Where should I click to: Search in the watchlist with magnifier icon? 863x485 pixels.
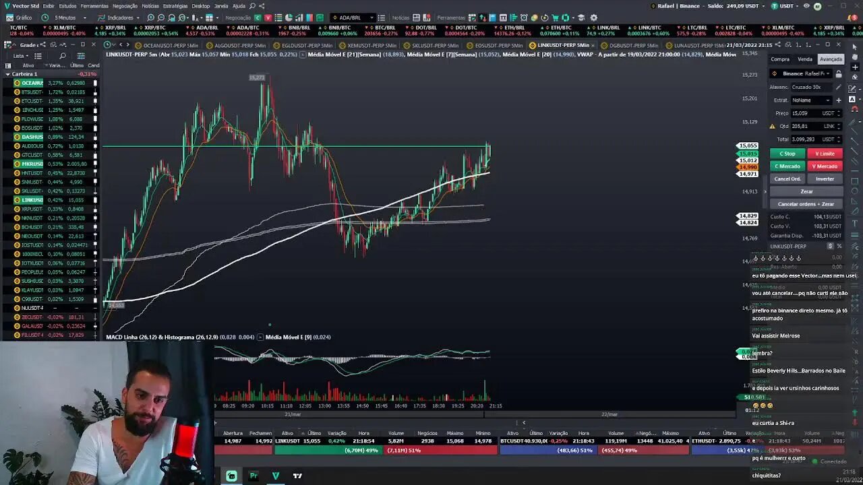(x=63, y=56)
